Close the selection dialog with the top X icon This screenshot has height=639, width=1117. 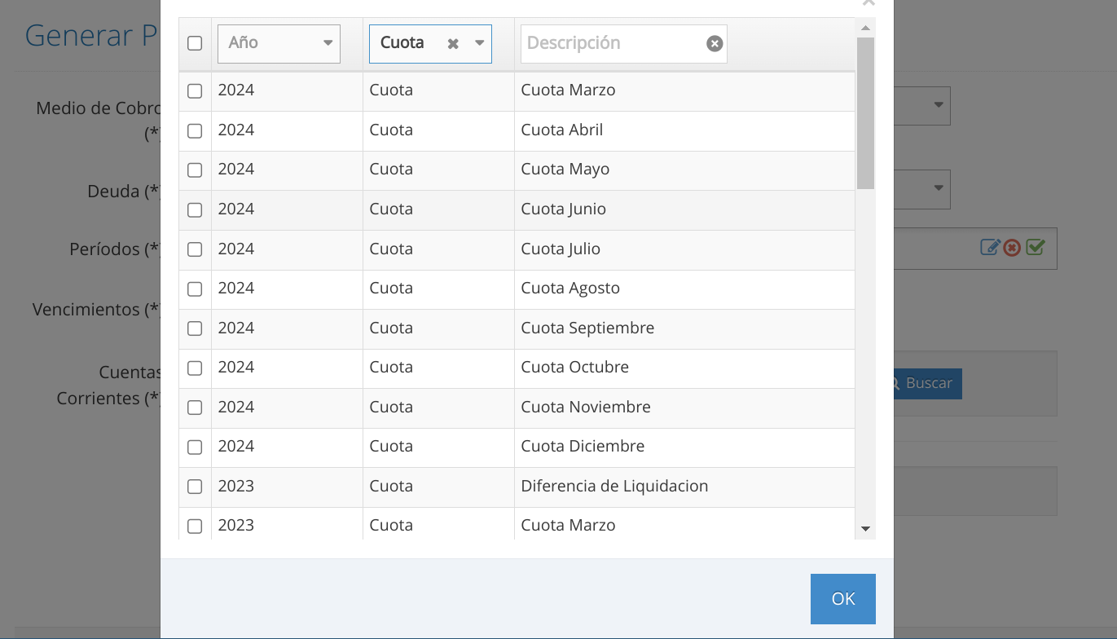[868, 4]
